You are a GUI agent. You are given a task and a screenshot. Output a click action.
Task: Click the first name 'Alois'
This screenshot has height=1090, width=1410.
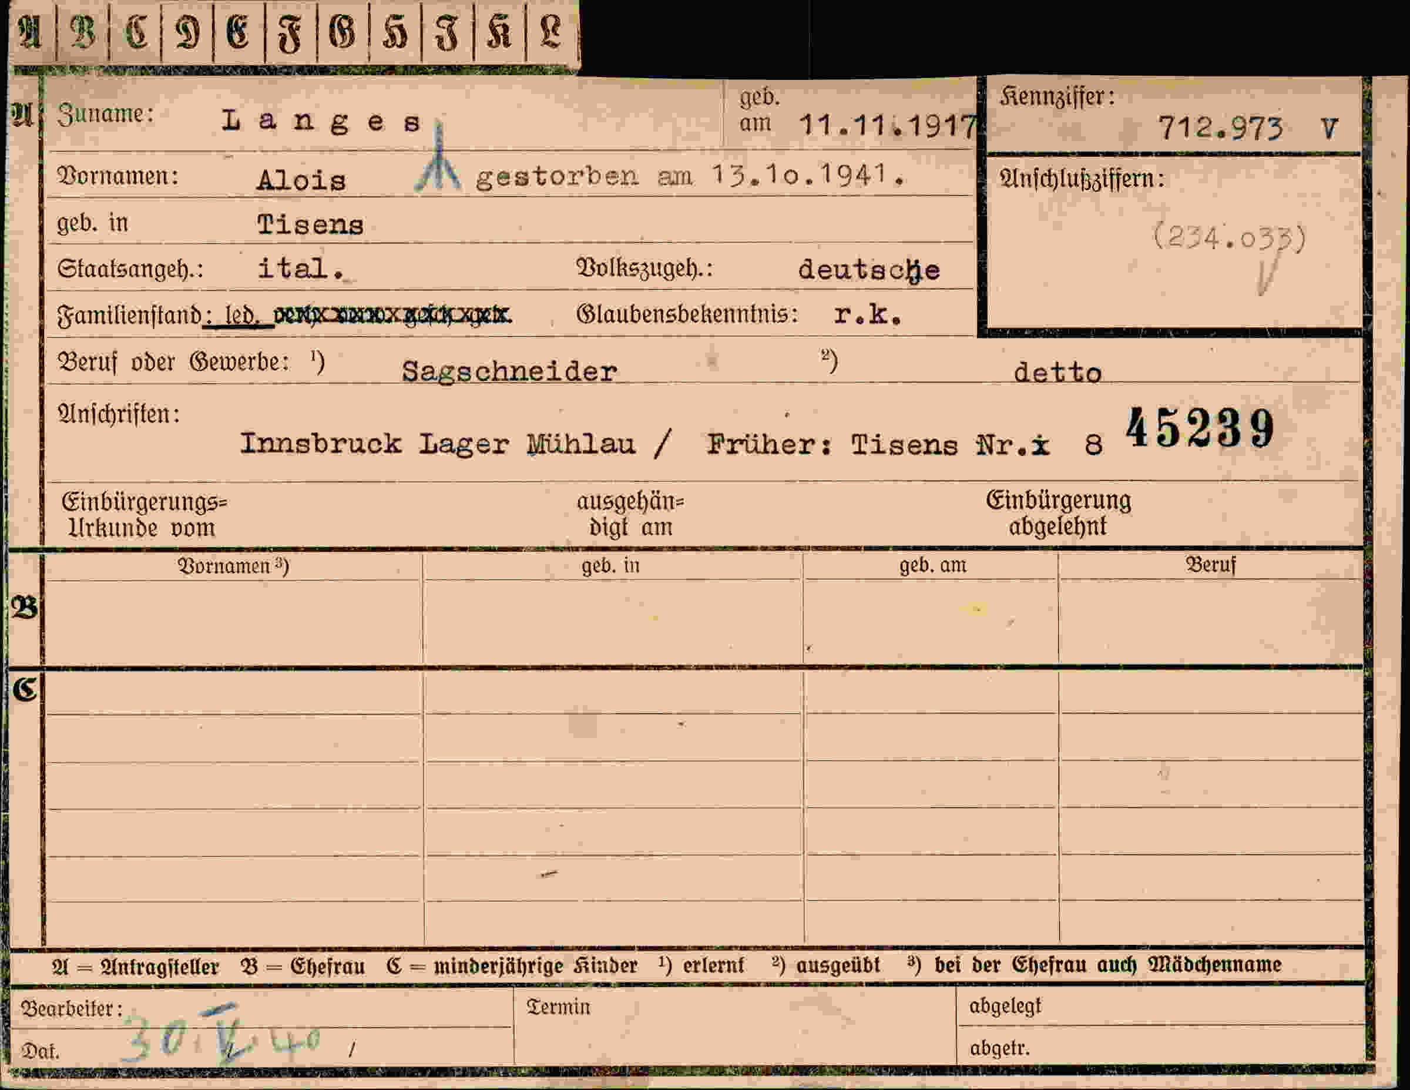click(301, 180)
